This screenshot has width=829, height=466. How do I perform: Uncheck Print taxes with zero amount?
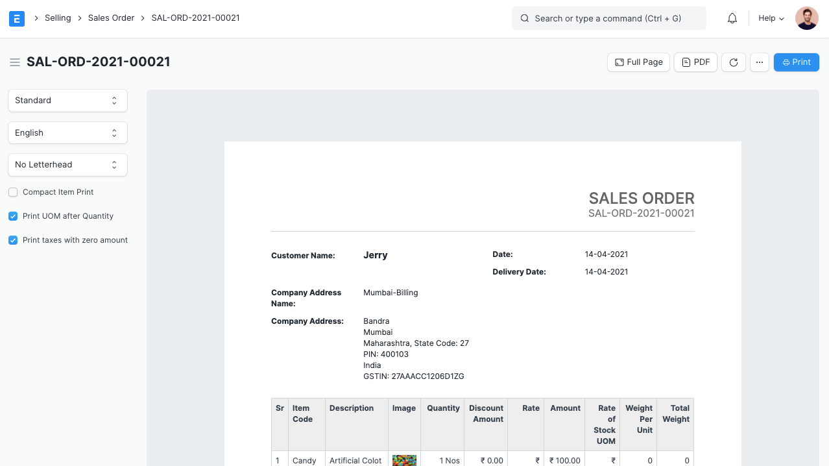(12, 239)
